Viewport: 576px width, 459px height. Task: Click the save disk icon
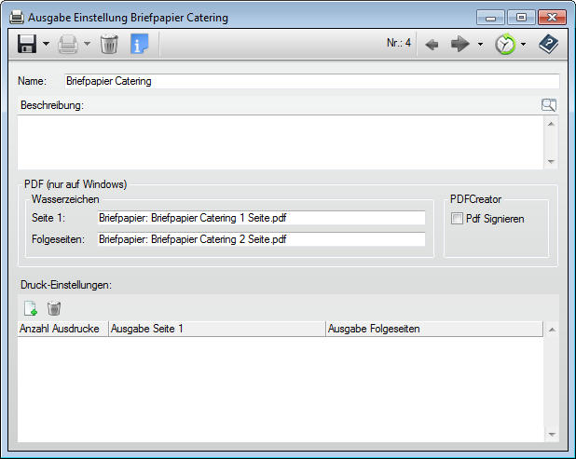[26, 44]
